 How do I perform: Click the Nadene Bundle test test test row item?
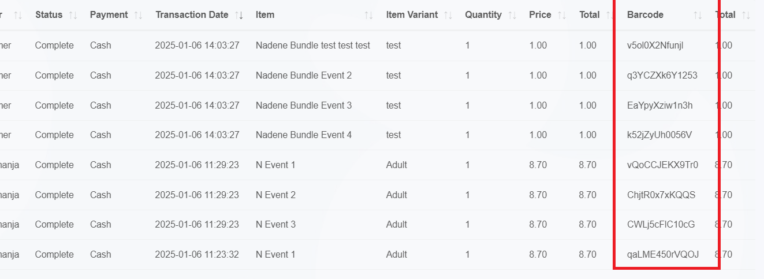[313, 45]
